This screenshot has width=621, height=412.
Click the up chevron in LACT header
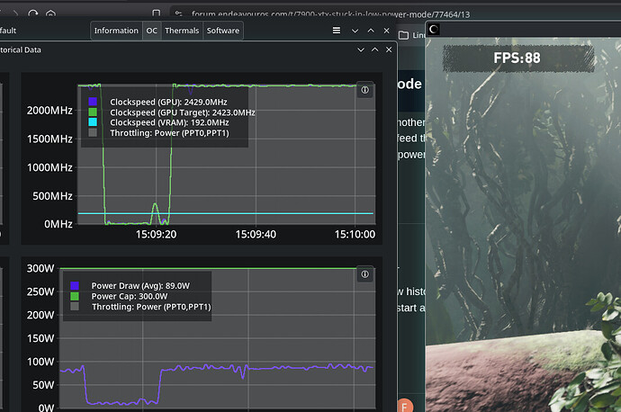click(373, 31)
